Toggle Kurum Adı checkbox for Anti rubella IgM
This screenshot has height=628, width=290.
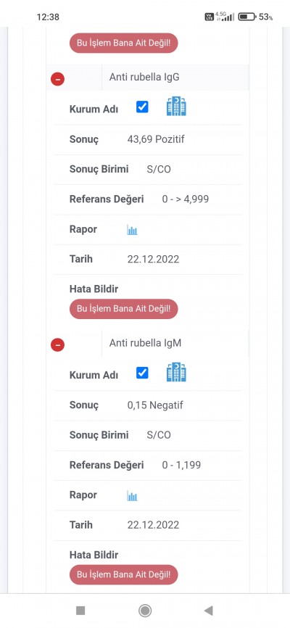(x=142, y=373)
